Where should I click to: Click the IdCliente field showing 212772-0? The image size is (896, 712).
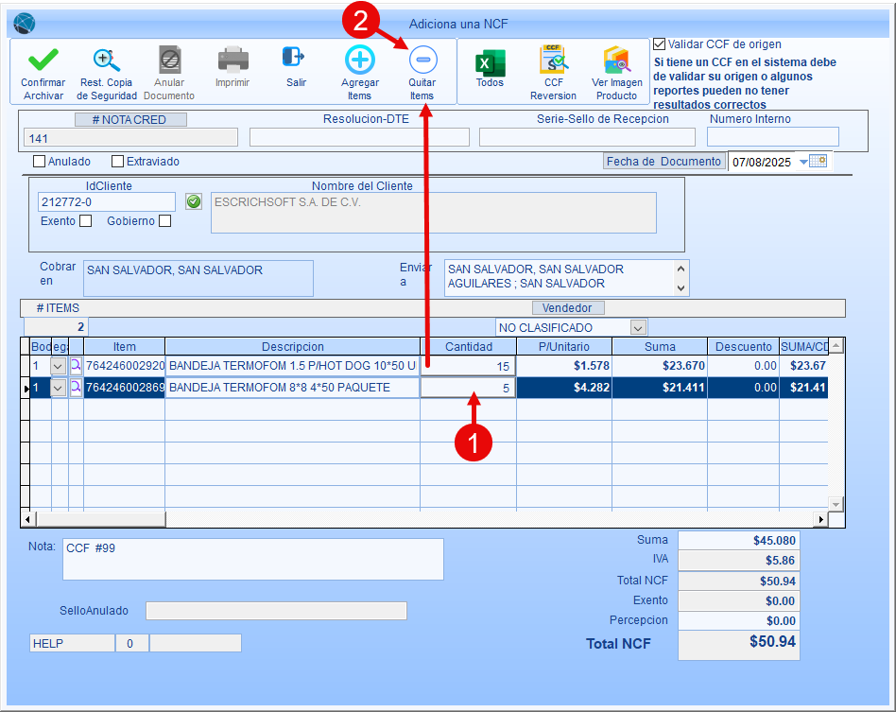click(x=107, y=202)
